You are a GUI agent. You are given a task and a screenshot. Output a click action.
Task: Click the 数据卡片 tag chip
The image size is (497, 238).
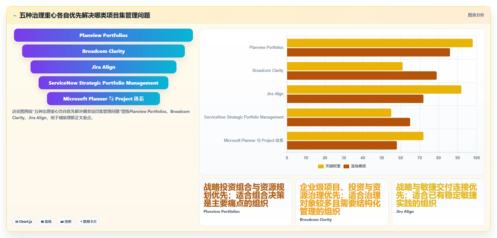pos(88,222)
